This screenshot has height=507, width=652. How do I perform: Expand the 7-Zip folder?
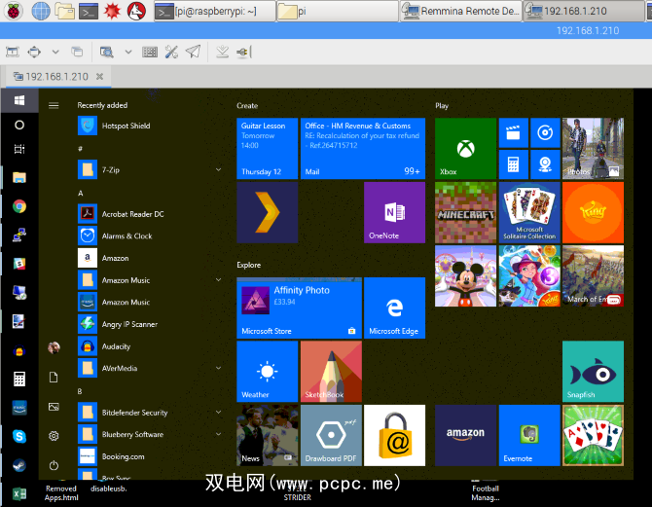219,169
